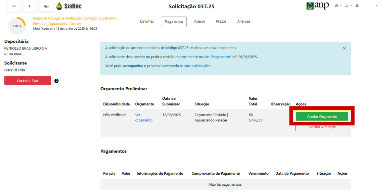This screenshot has height=196, width=384.
Task: Open the Análises tab
Action: [x=243, y=22]
